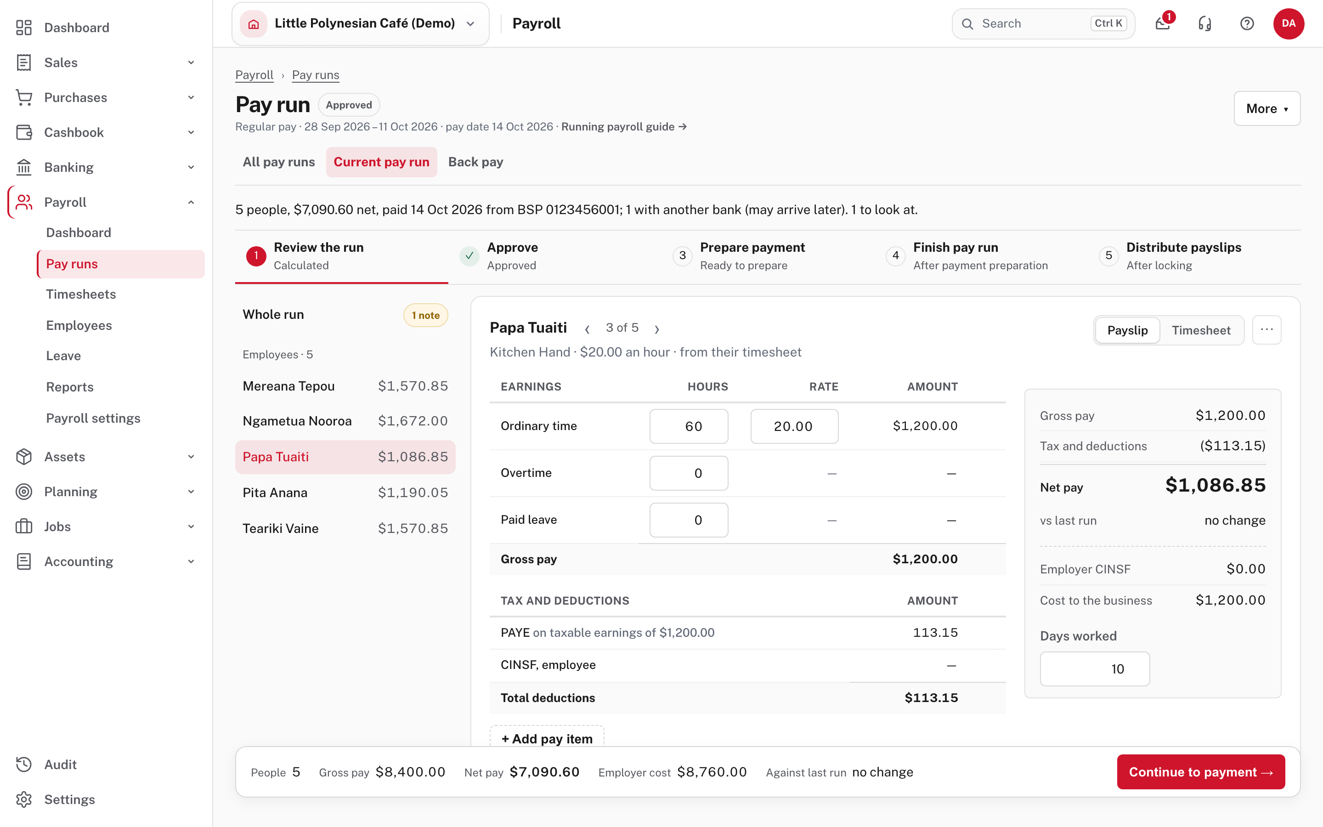Image resolution: width=1323 pixels, height=827 pixels.
Task: Click the Settings gear icon
Action: pyautogui.click(x=23, y=799)
